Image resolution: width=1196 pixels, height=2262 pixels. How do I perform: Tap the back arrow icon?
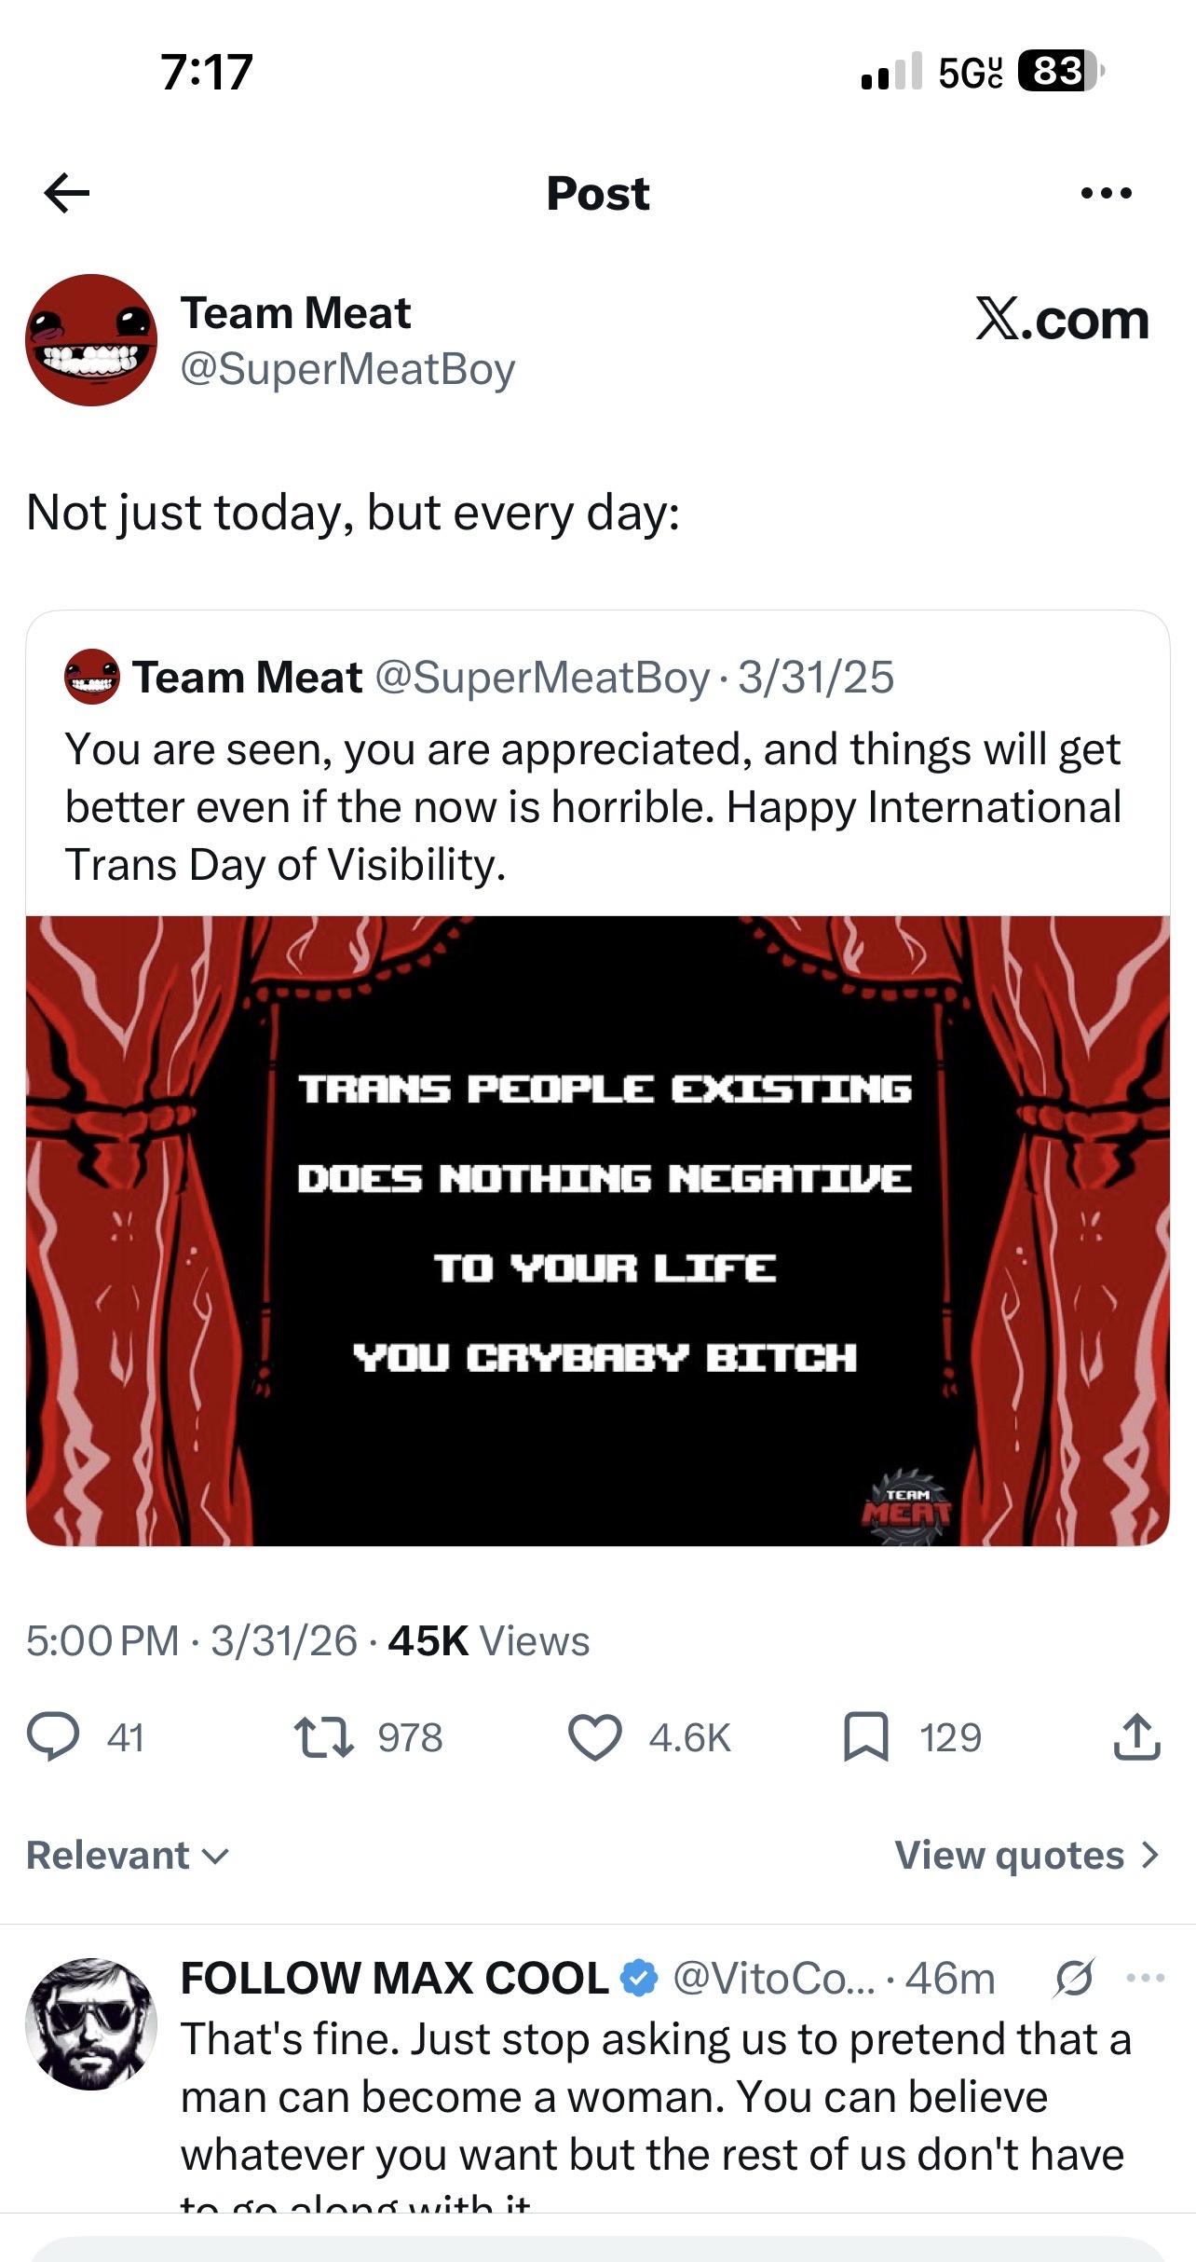[67, 193]
